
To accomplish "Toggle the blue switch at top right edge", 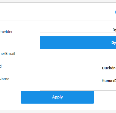I will [116, 12].
